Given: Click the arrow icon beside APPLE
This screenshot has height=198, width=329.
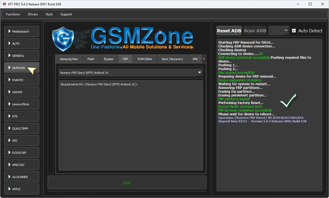Looking at the screenshot, I should coord(9,189).
